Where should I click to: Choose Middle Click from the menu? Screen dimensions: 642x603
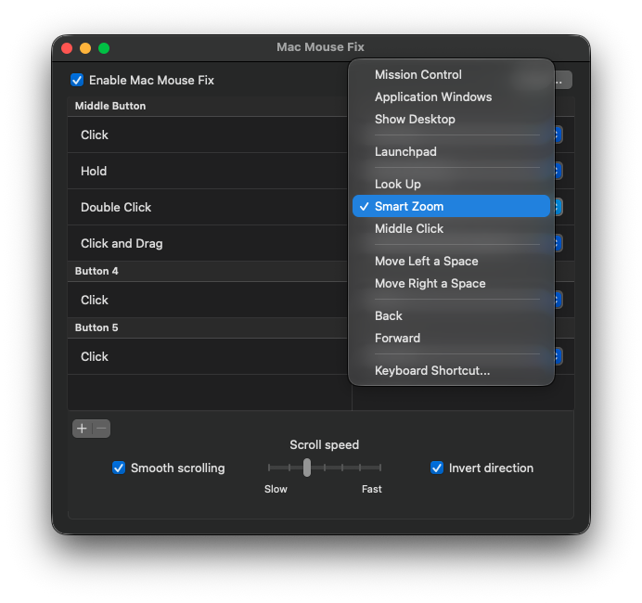[x=451, y=228]
